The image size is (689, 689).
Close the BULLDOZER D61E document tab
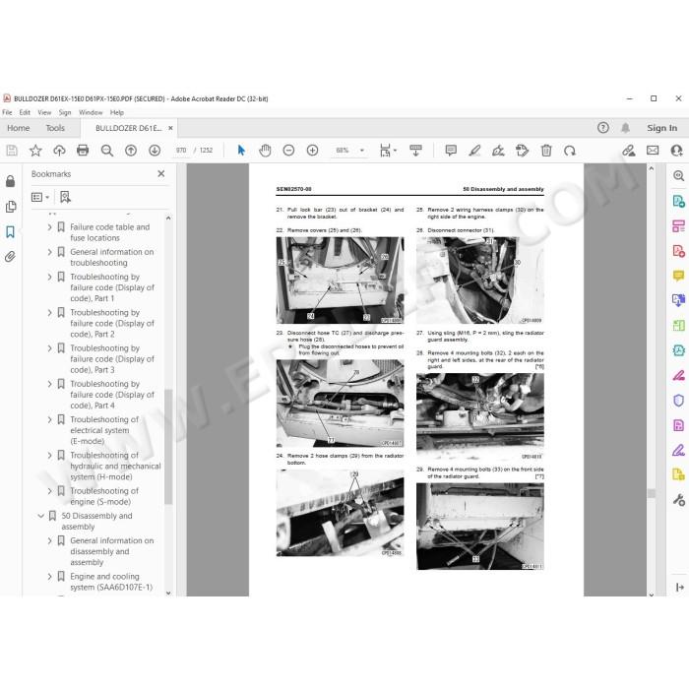(x=170, y=128)
